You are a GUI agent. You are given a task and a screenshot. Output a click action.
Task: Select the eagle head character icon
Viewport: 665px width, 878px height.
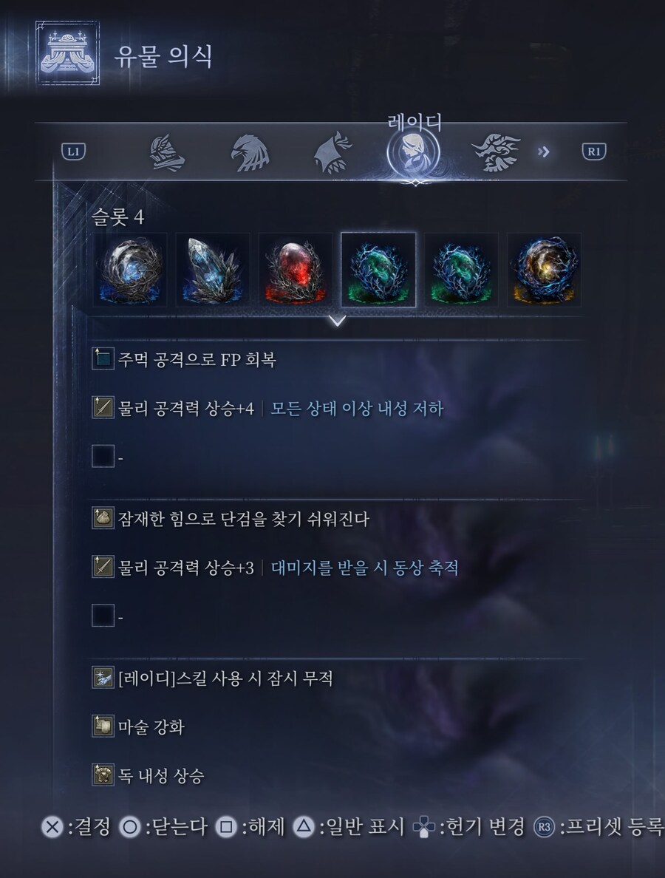coord(250,152)
